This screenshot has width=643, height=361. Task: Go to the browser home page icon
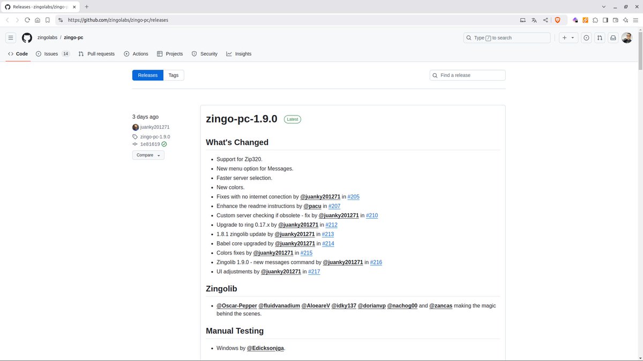tap(38, 20)
